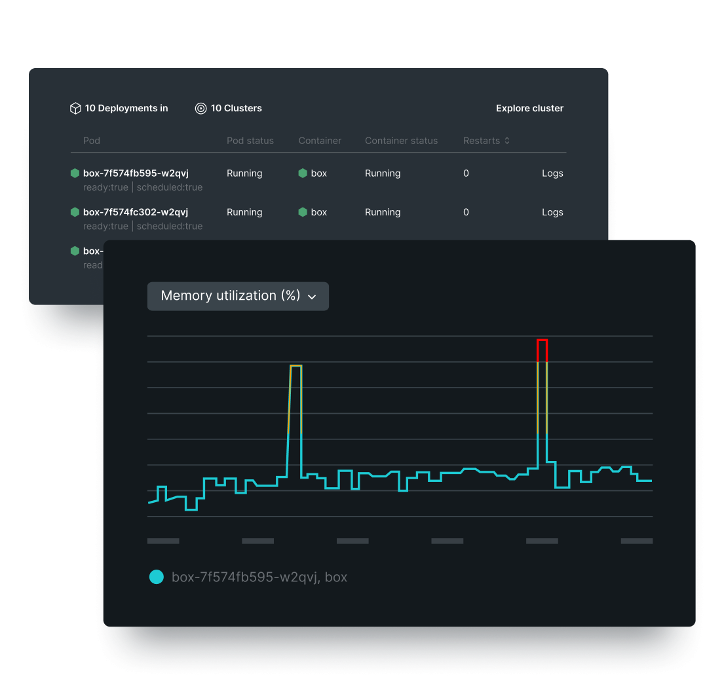
Task: Open Logs for pod box-7f574fb595-w2qvj
Action: (553, 173)
